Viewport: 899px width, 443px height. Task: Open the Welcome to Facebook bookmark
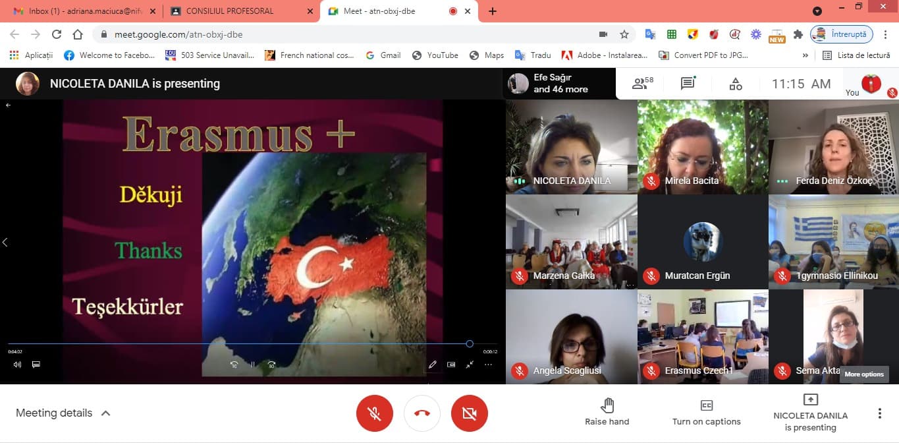coord(109,55)
